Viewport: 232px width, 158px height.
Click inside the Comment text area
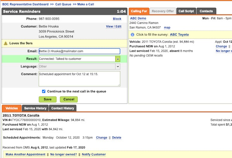click(79, 78)
